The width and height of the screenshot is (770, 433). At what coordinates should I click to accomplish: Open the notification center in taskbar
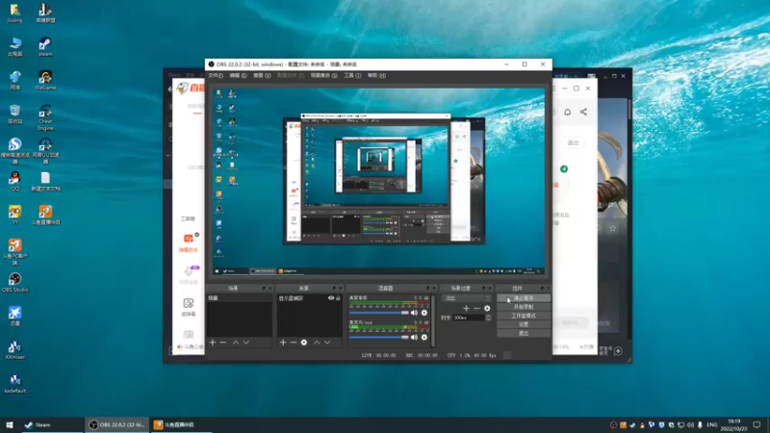click(757, 424)
